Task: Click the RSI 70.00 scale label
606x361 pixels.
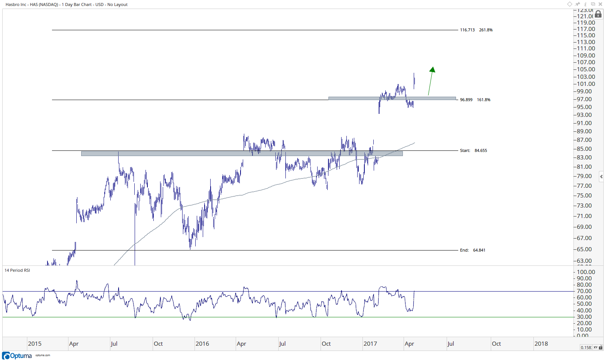Action: [584, 291]
